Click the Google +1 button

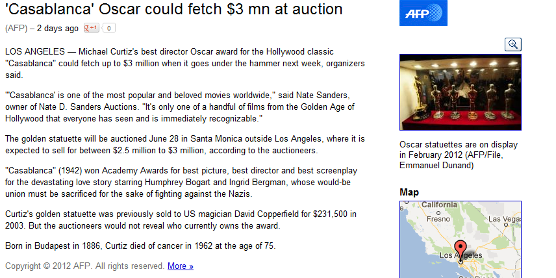pyautogui.click(x=91, y=28)
